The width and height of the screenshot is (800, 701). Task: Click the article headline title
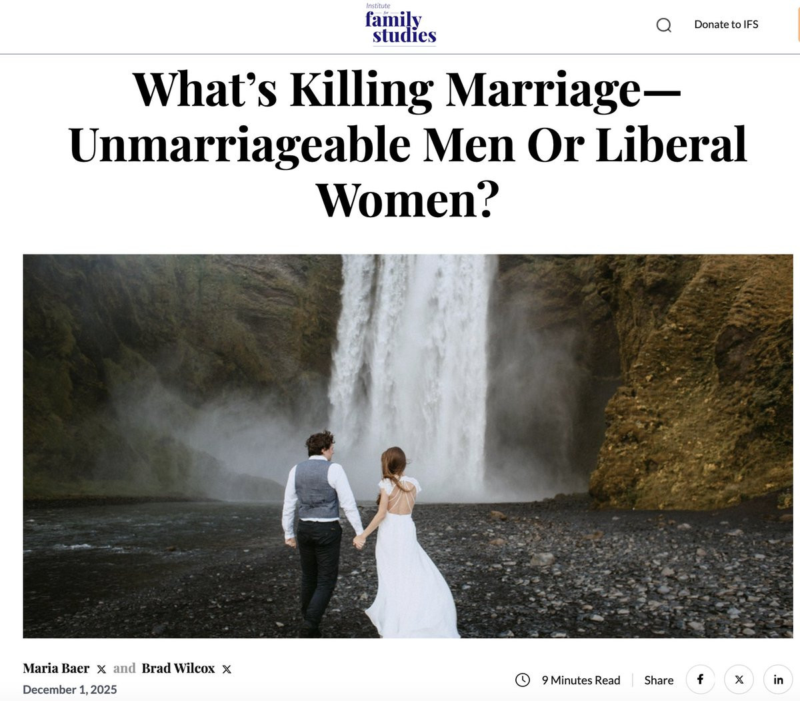[x=407, y=144]
